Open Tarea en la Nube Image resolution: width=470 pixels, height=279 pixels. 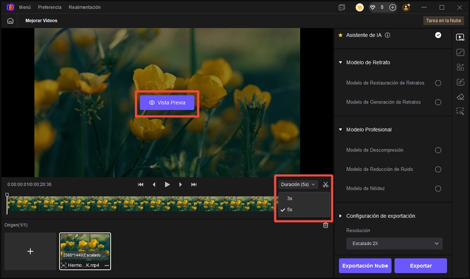point(444,21)
